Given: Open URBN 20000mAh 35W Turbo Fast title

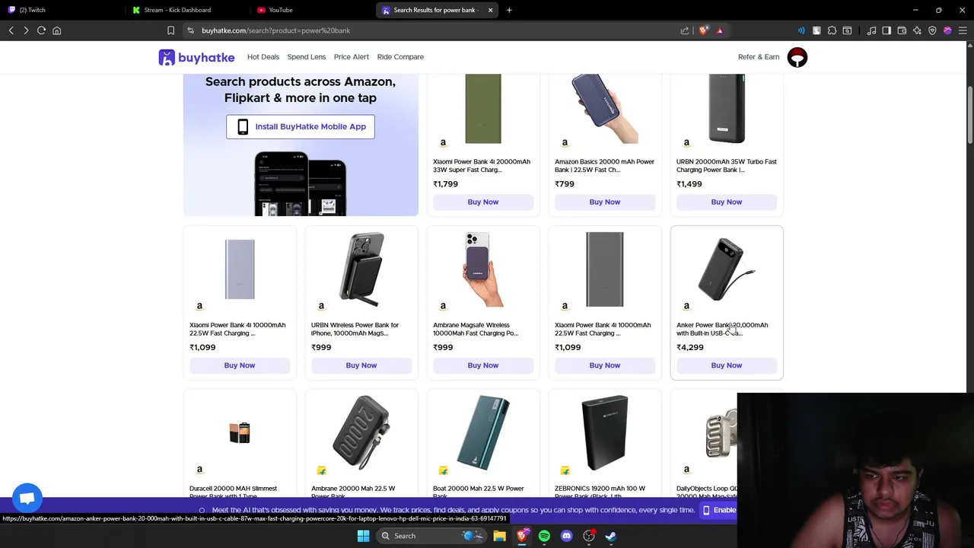Looking at the screenshot, I should click(x=727, y=165).
